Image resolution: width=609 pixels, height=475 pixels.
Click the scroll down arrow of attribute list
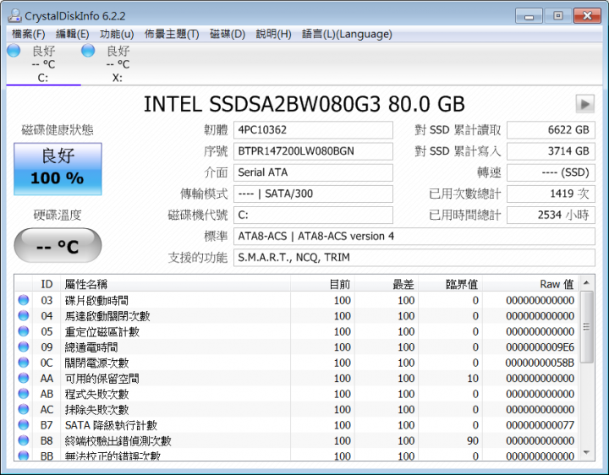coord(586,452)
